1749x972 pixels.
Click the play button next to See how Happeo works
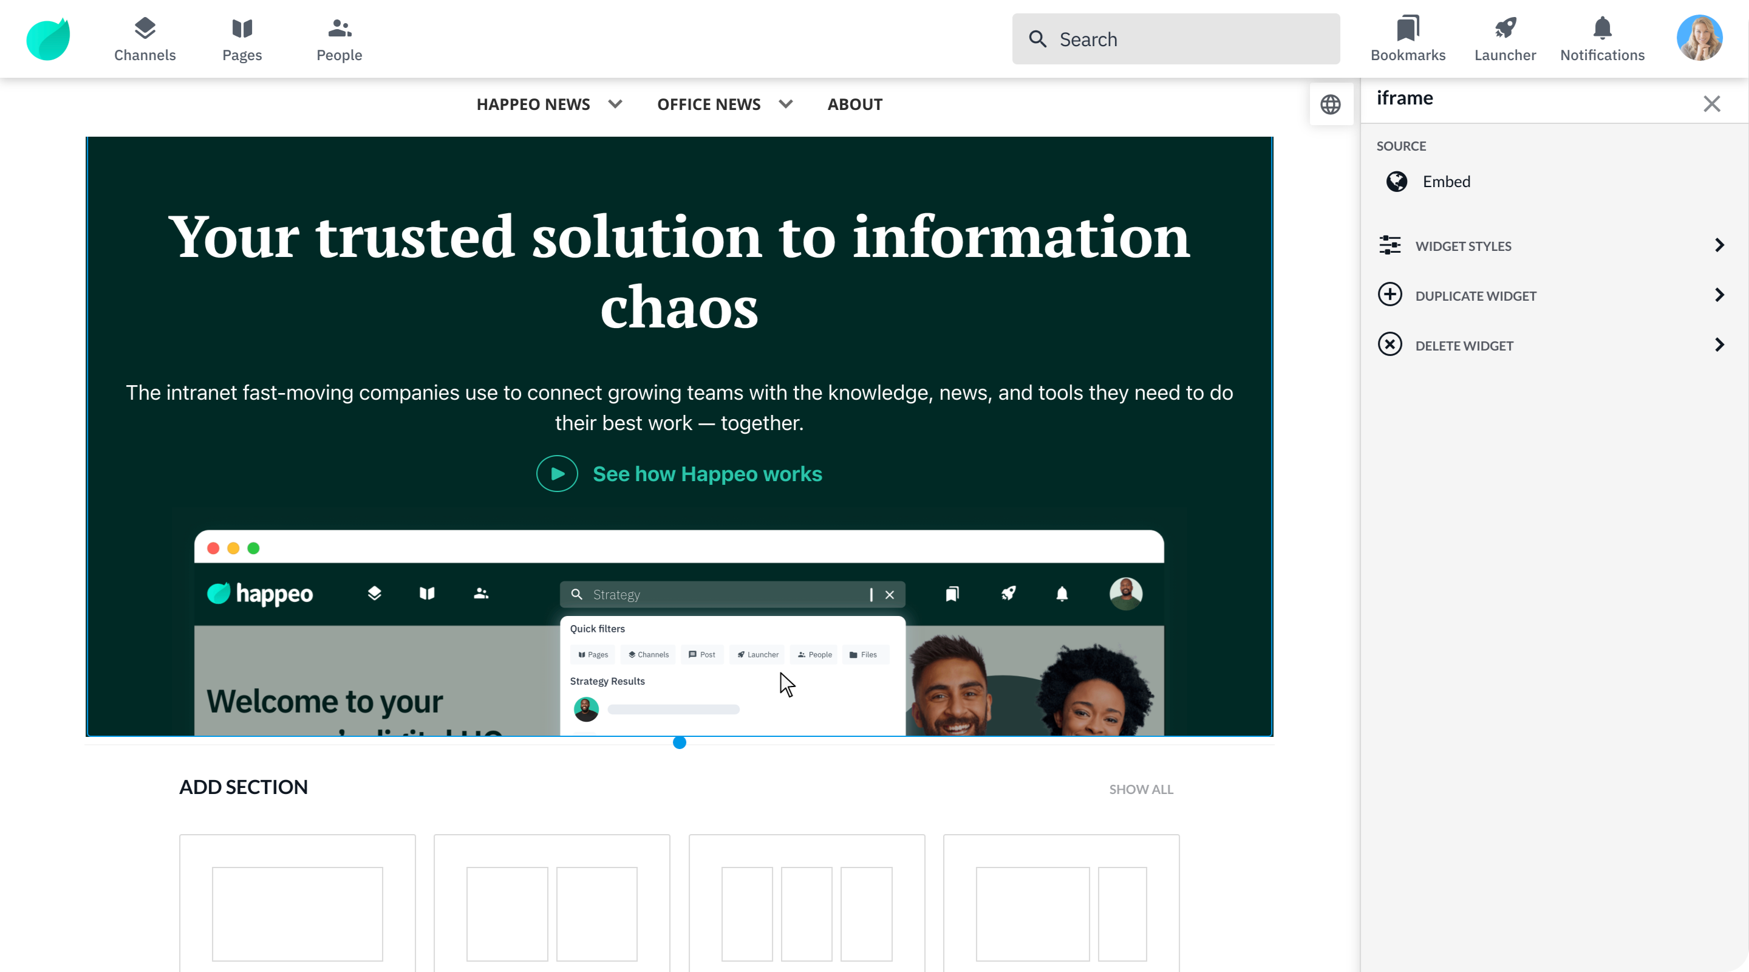coord(557,473)
